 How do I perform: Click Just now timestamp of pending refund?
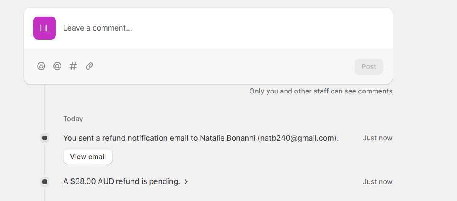(378, 182)
